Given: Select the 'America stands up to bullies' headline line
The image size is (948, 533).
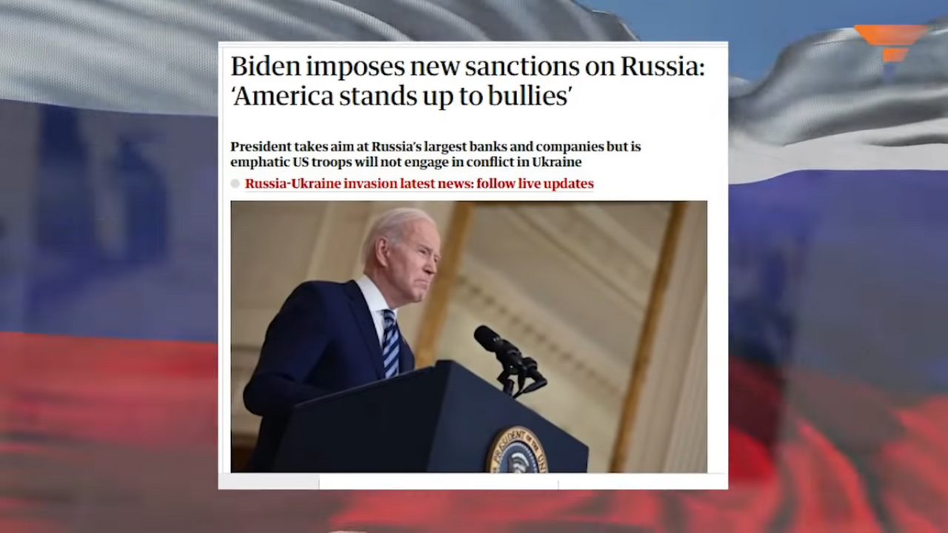Looking at the screenshot, I should pos(401,97).
